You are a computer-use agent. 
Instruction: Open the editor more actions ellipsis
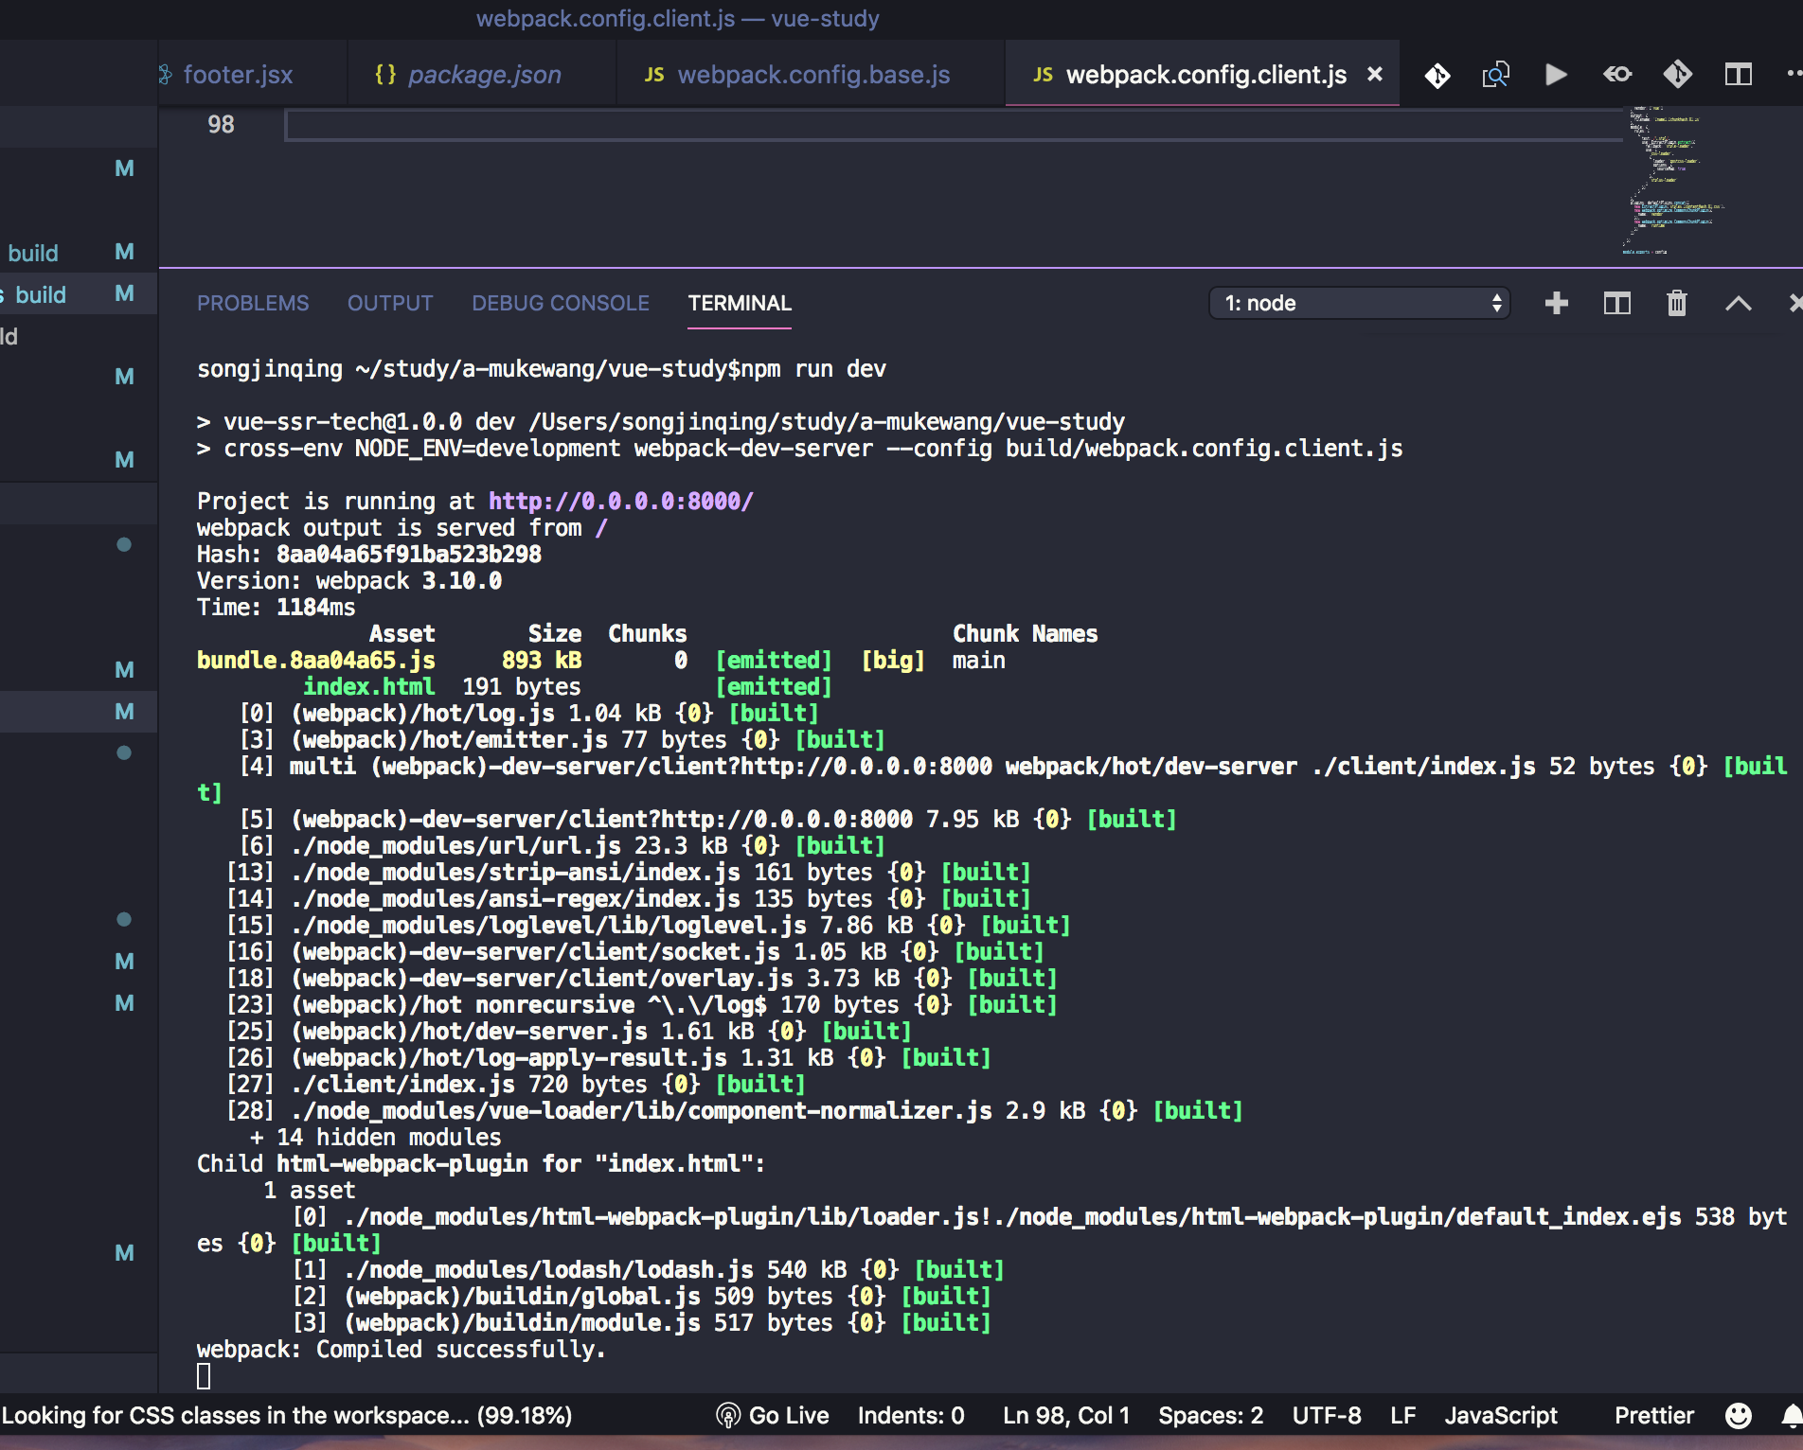coord(1794,73)
